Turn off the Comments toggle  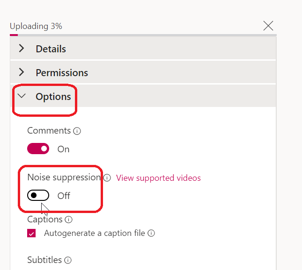click(x=38, y=149)
